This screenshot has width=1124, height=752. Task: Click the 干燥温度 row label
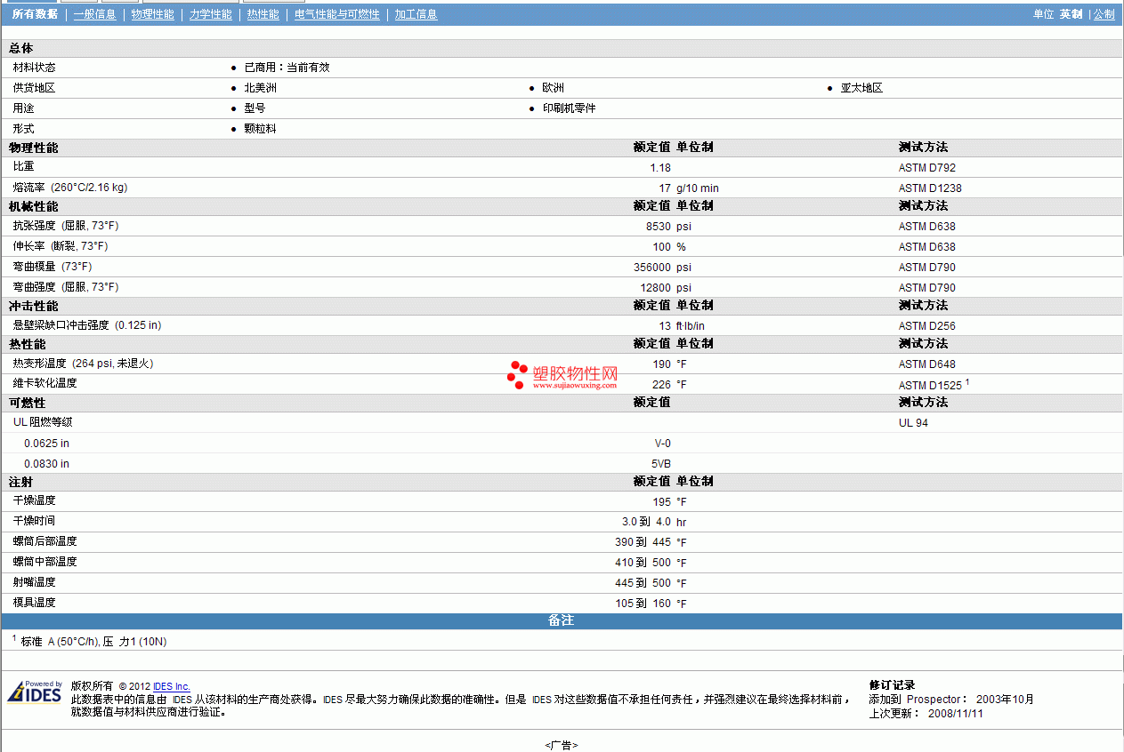pos(34,500)
